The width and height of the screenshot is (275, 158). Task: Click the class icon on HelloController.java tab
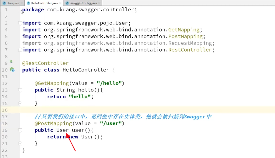(28, 3)
